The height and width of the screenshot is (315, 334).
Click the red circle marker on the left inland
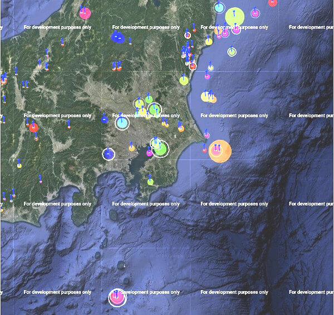[x=33, y=128]
